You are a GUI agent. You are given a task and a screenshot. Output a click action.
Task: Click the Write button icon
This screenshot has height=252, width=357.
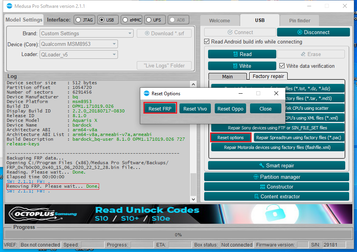[x=235, y=66]
